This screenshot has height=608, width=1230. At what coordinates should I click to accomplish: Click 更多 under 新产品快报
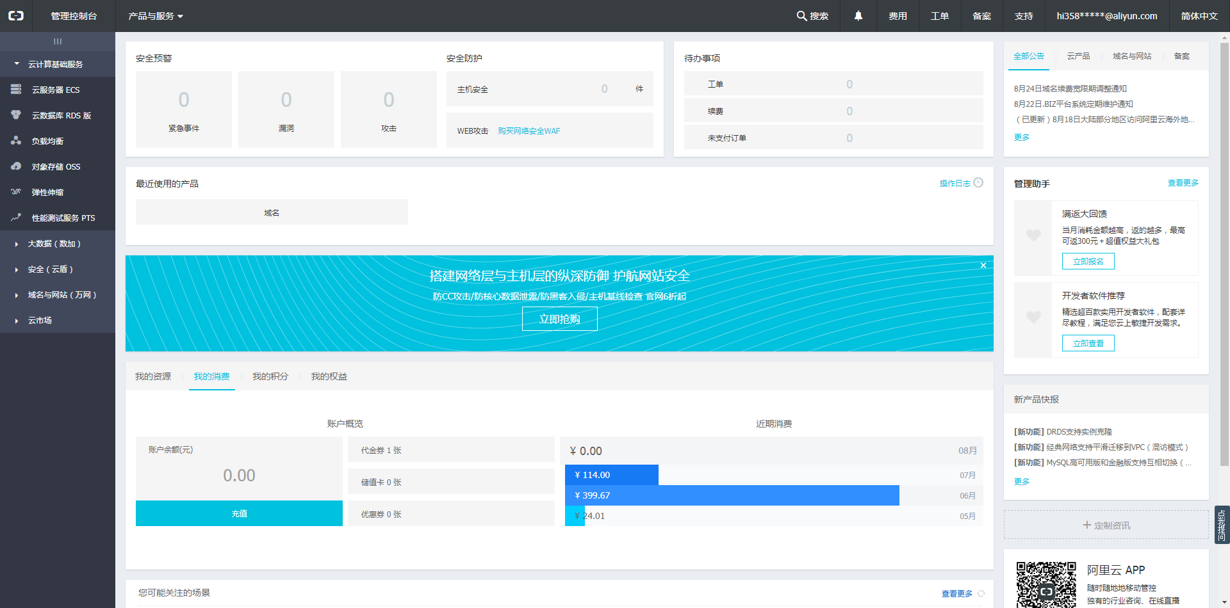tap(1022, 481)
